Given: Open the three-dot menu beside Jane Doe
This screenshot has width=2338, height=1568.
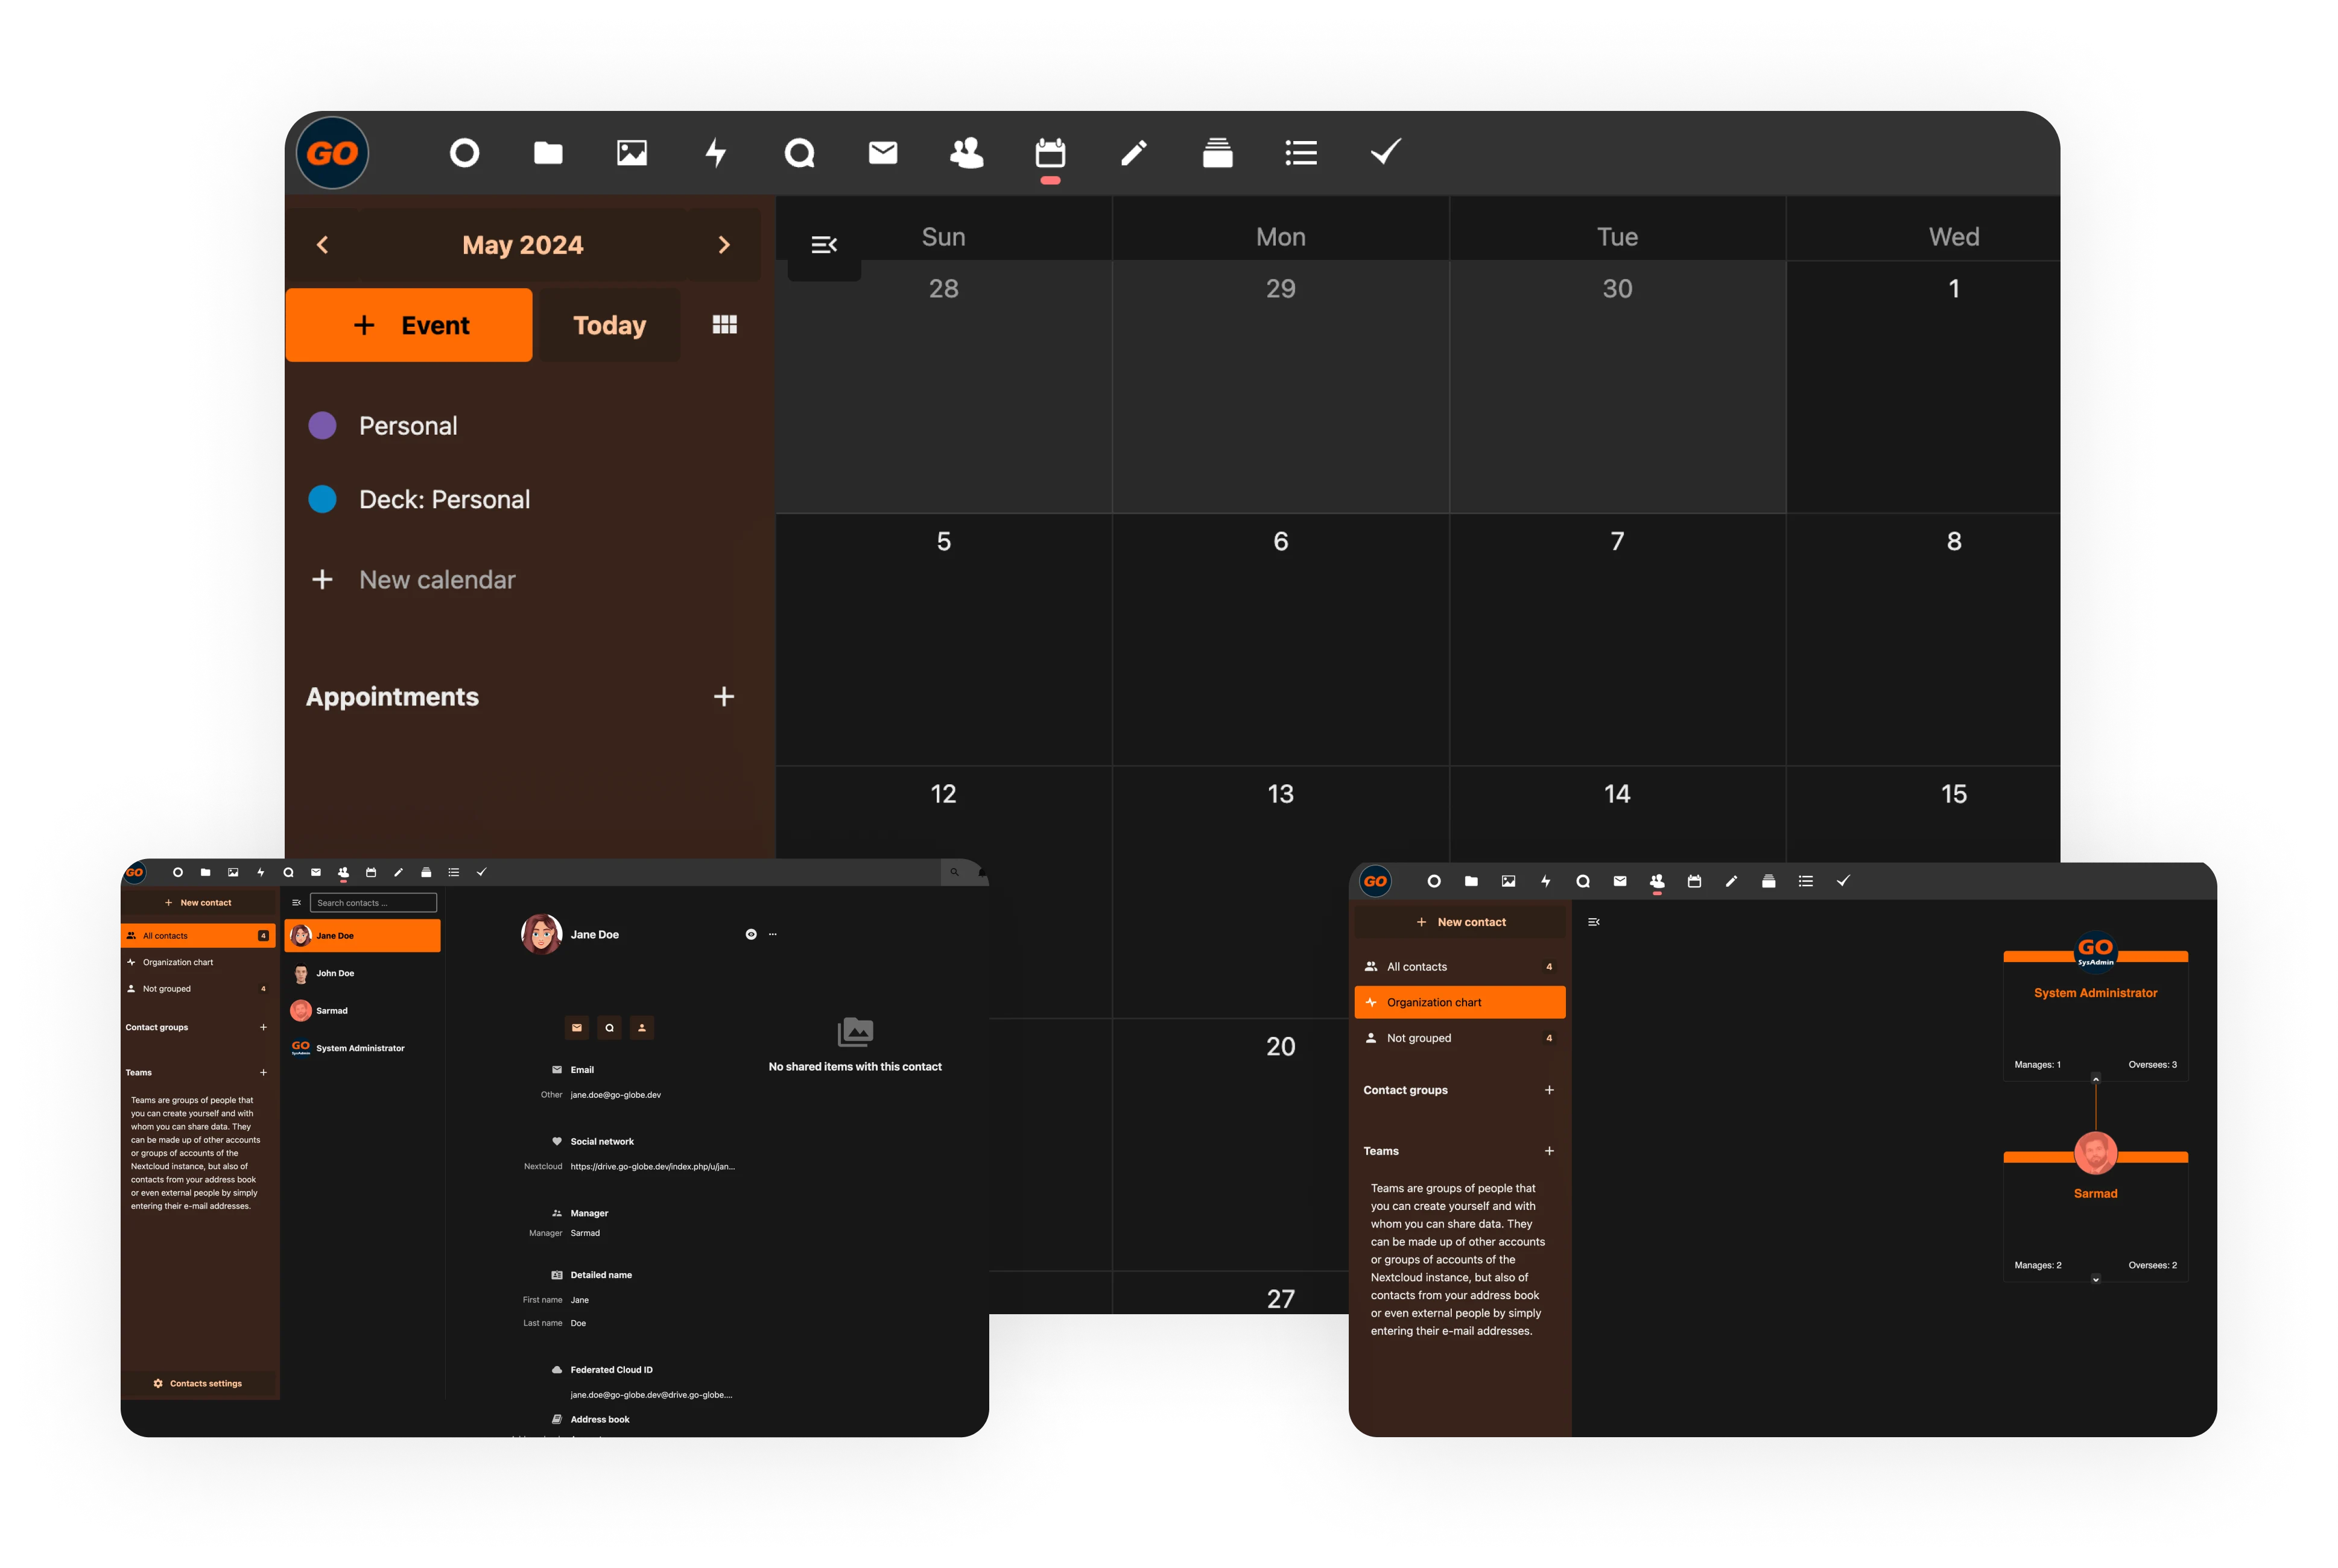Looking at the screenshot, I should [772, 934].
